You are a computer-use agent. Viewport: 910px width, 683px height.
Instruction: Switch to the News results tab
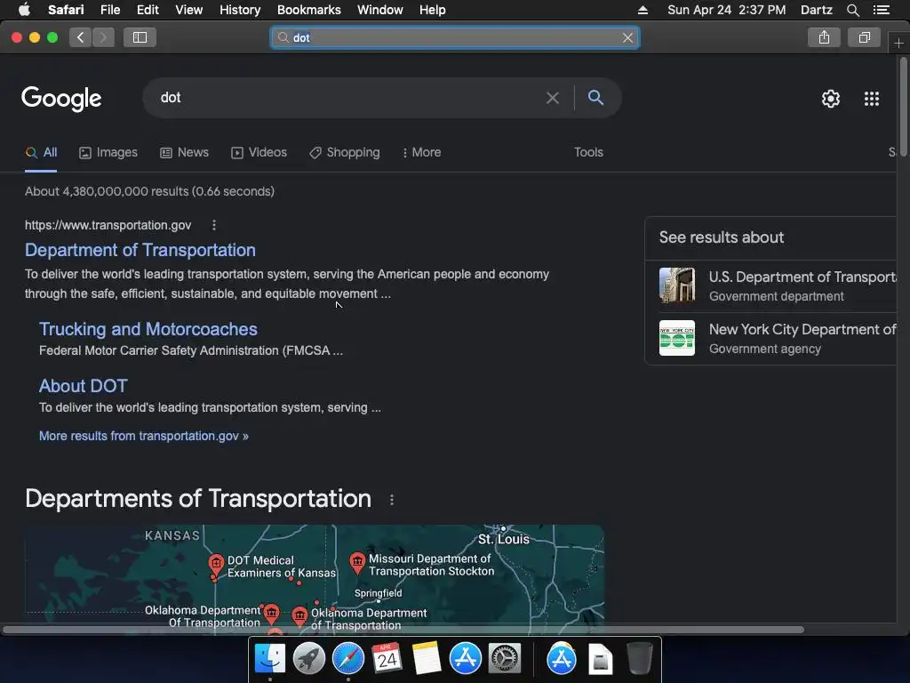click(x=184, y=152)
